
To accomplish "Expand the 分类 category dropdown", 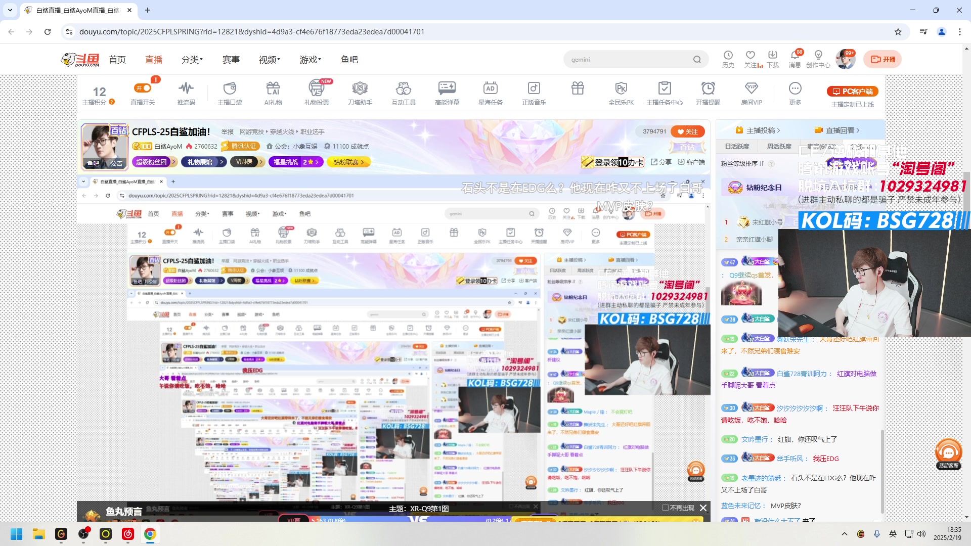I will (192, 60).
